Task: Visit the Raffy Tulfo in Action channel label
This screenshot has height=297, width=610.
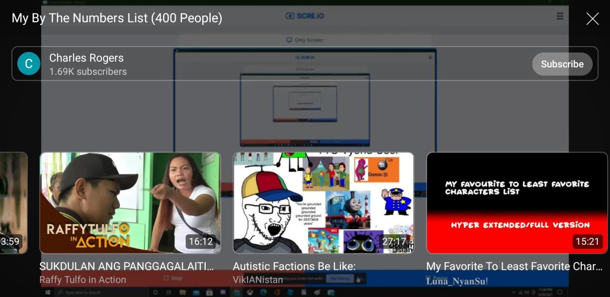Action: click(83, 280)
